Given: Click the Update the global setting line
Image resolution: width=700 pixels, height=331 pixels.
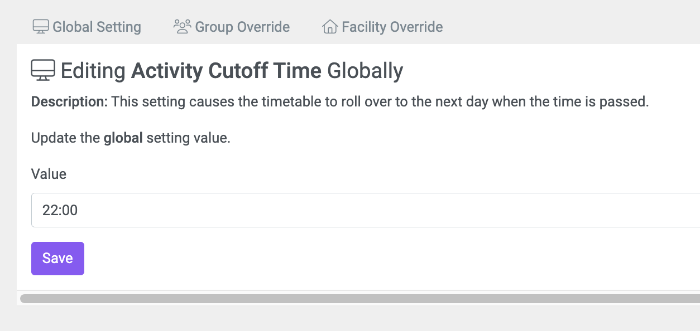Looking at the screenshot, I should pos(131,138).
